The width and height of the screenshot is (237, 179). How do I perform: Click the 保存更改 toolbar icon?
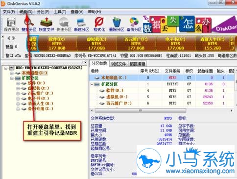(x=11, y=25)
